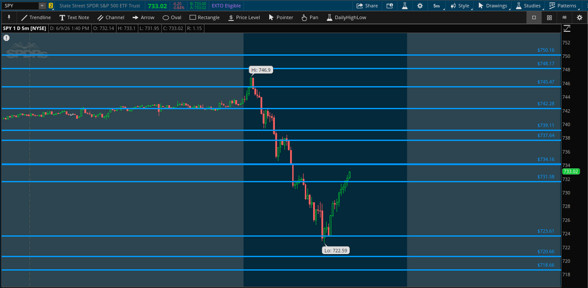
Task: Select the $734.16 price level label
Action: coord(545,159)
